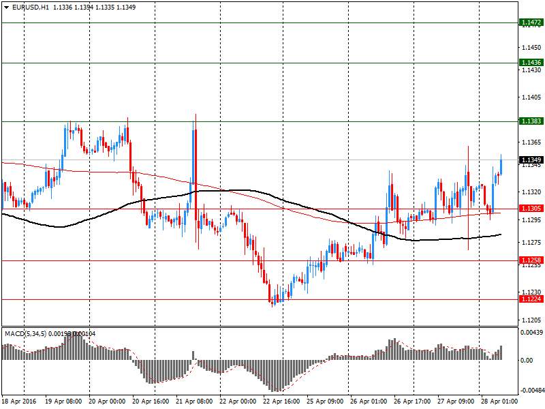
Task: Click the 1.1383 green level label
Action: coord(531,121)
